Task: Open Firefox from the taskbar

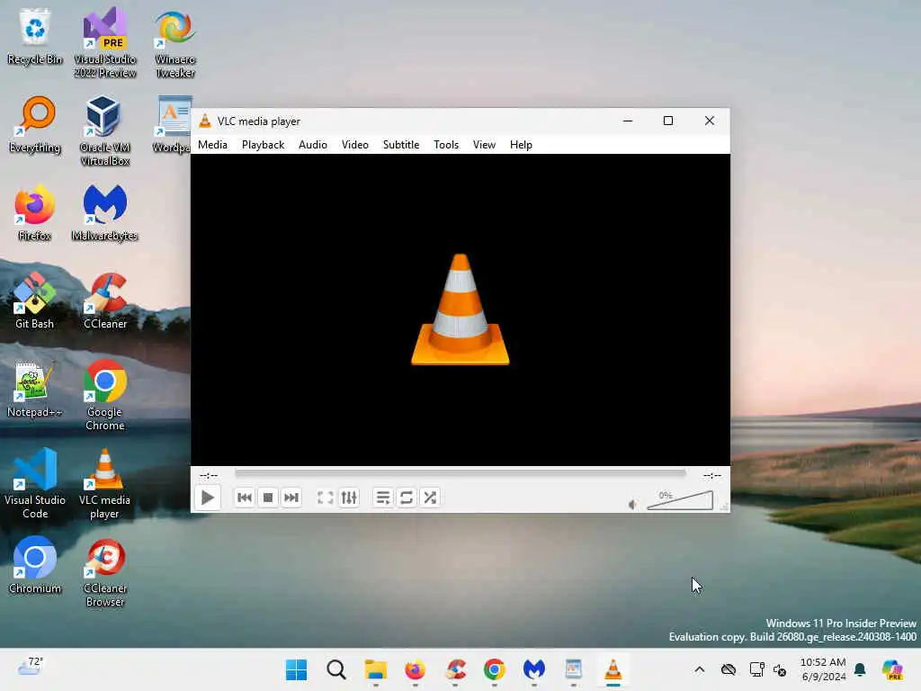Action: pos(416,669)
